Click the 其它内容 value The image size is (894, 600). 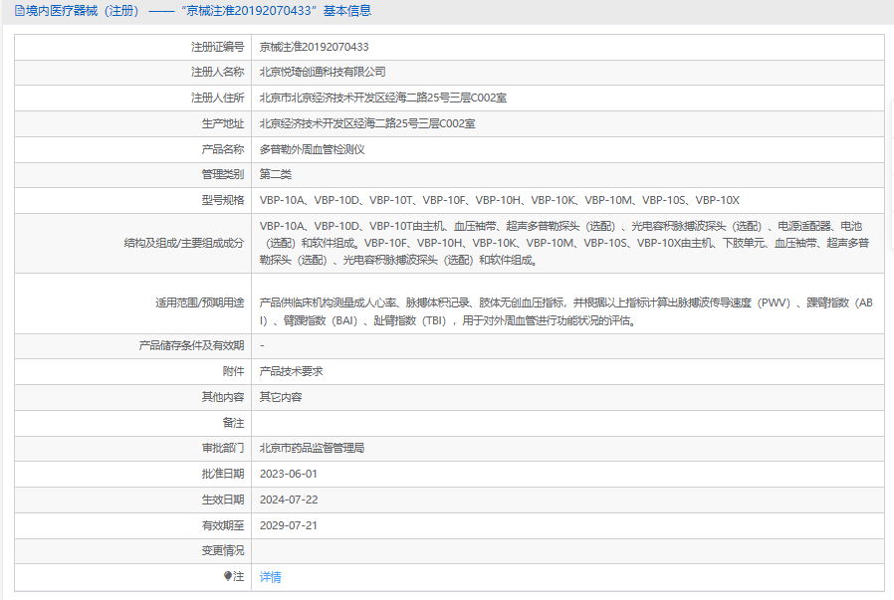click(280, 397)
